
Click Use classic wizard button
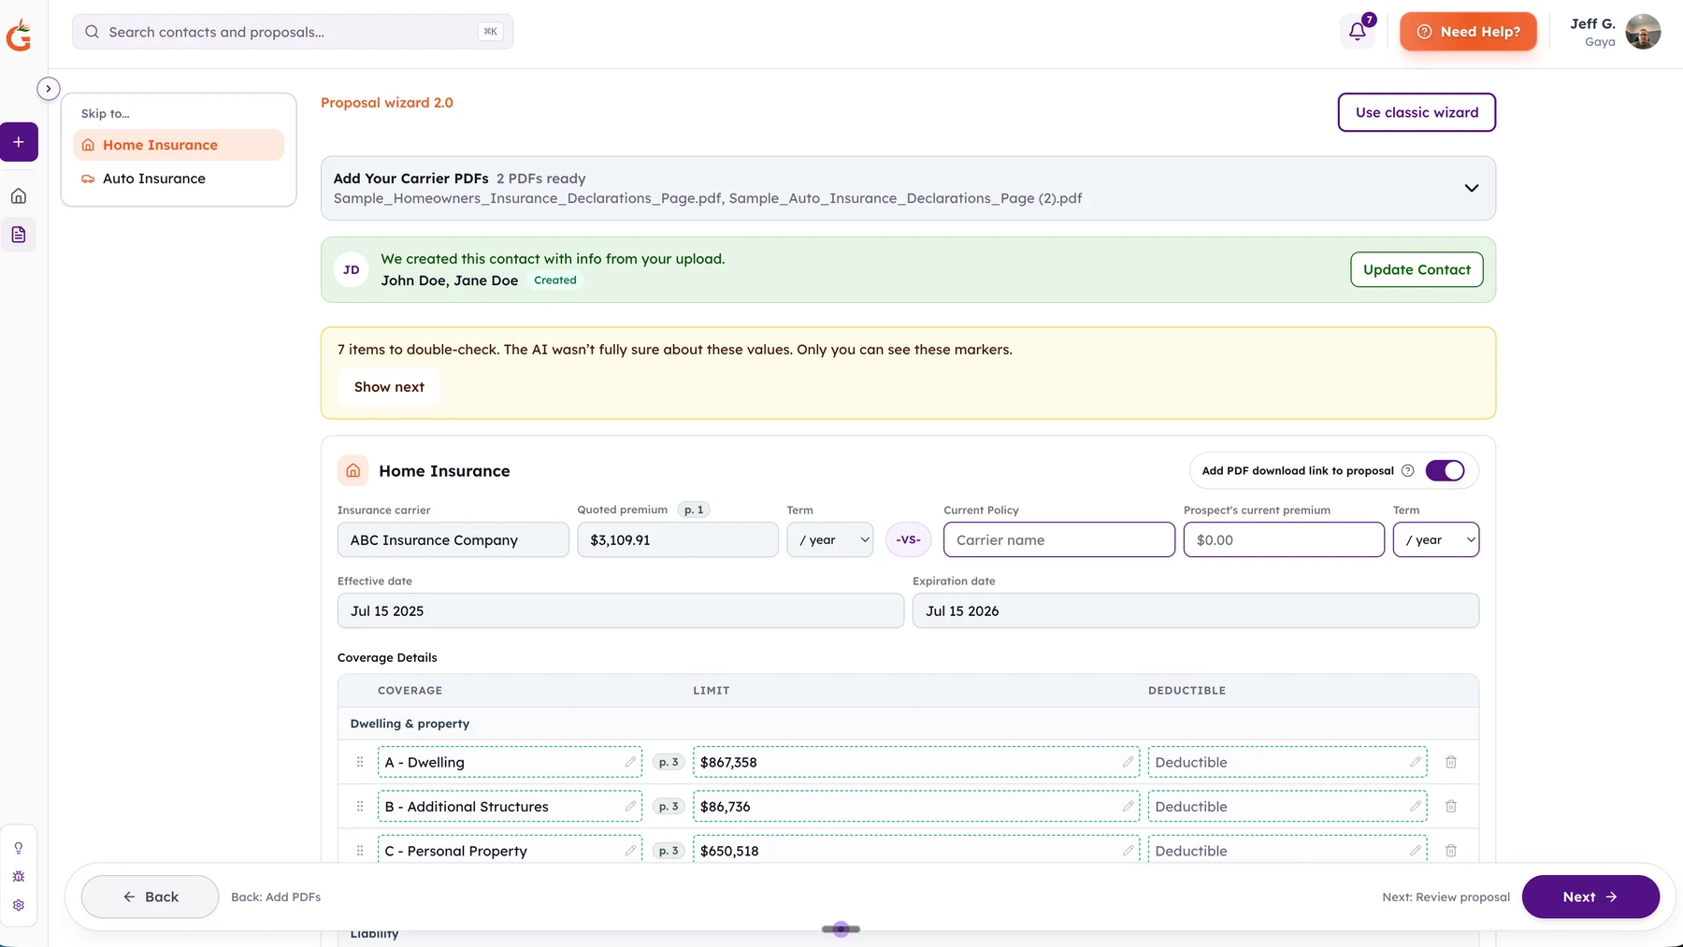click(x=1417, y=112)
